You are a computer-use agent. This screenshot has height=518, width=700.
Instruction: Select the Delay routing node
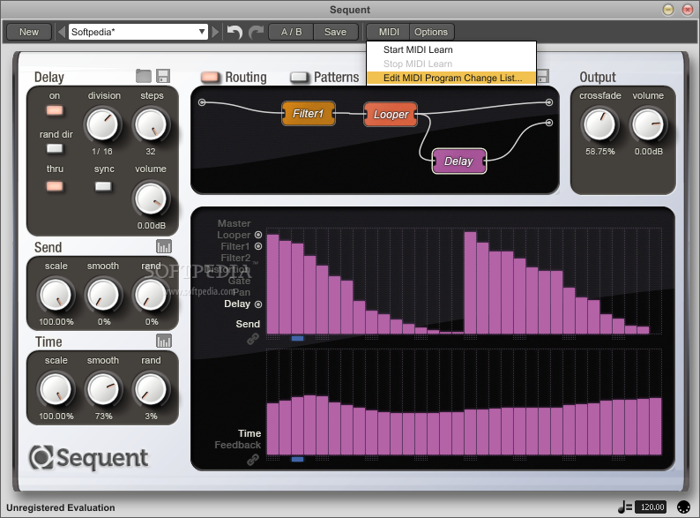pos(459,161)
